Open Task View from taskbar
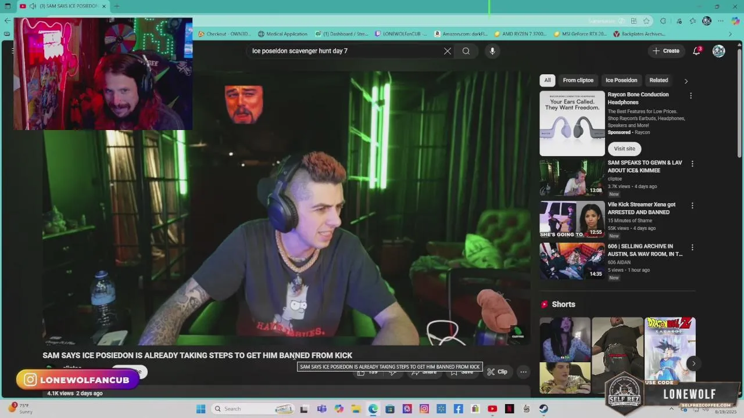 click(304, 409)
